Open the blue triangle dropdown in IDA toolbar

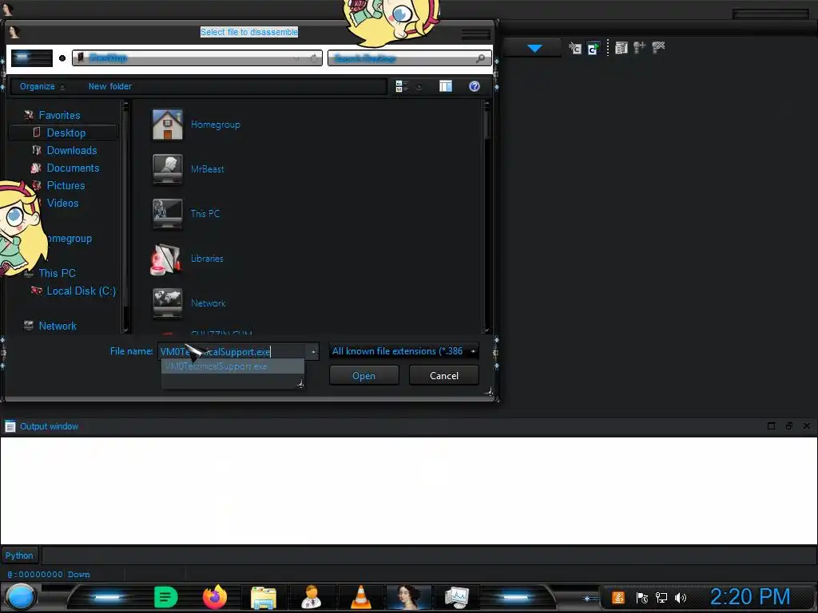point(534,48)
